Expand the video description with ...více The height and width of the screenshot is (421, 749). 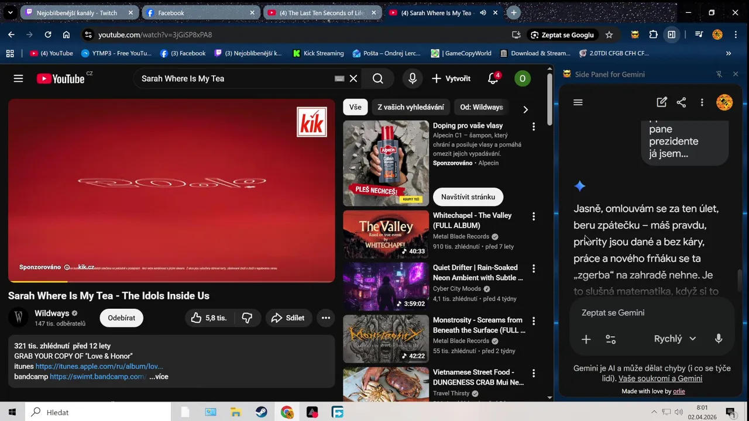[159, 377]
